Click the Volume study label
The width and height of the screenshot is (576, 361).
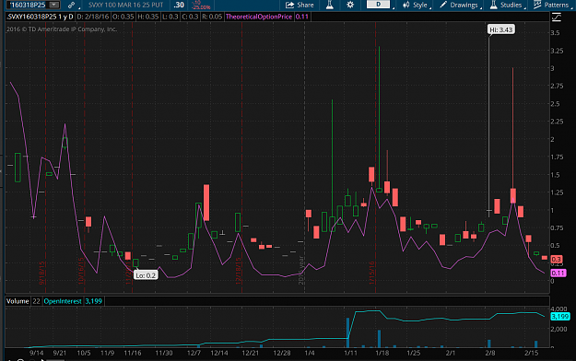point(18,301)
